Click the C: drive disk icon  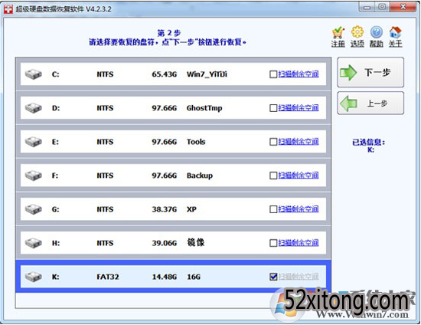(x=33, y=74)
